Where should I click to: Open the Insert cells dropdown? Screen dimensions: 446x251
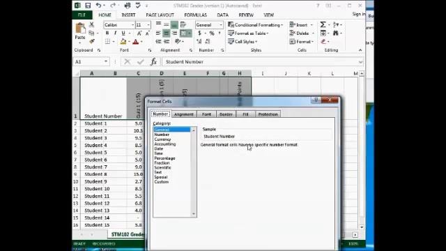[x=301, y=25]
